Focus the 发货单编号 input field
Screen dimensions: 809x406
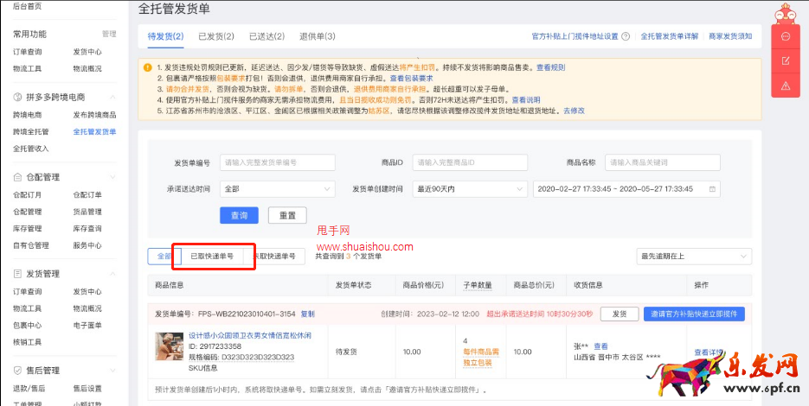[x=278, y=162]
